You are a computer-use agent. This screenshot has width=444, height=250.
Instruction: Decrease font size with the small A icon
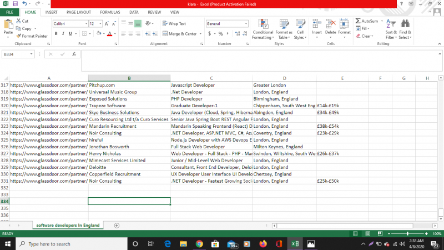coord(114,24)
